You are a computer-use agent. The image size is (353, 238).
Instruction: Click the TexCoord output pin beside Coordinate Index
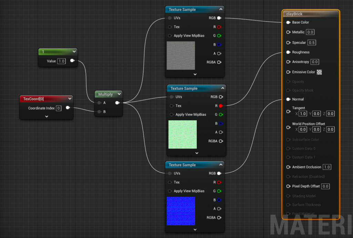[x=68, y=108]
